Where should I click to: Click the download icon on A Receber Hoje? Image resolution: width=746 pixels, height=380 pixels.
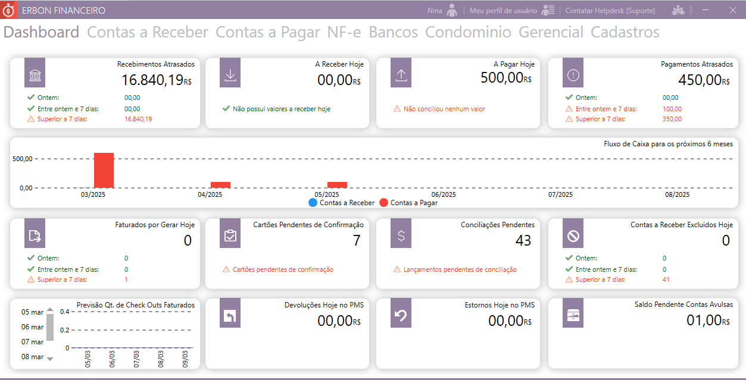(x=230, y=76)
